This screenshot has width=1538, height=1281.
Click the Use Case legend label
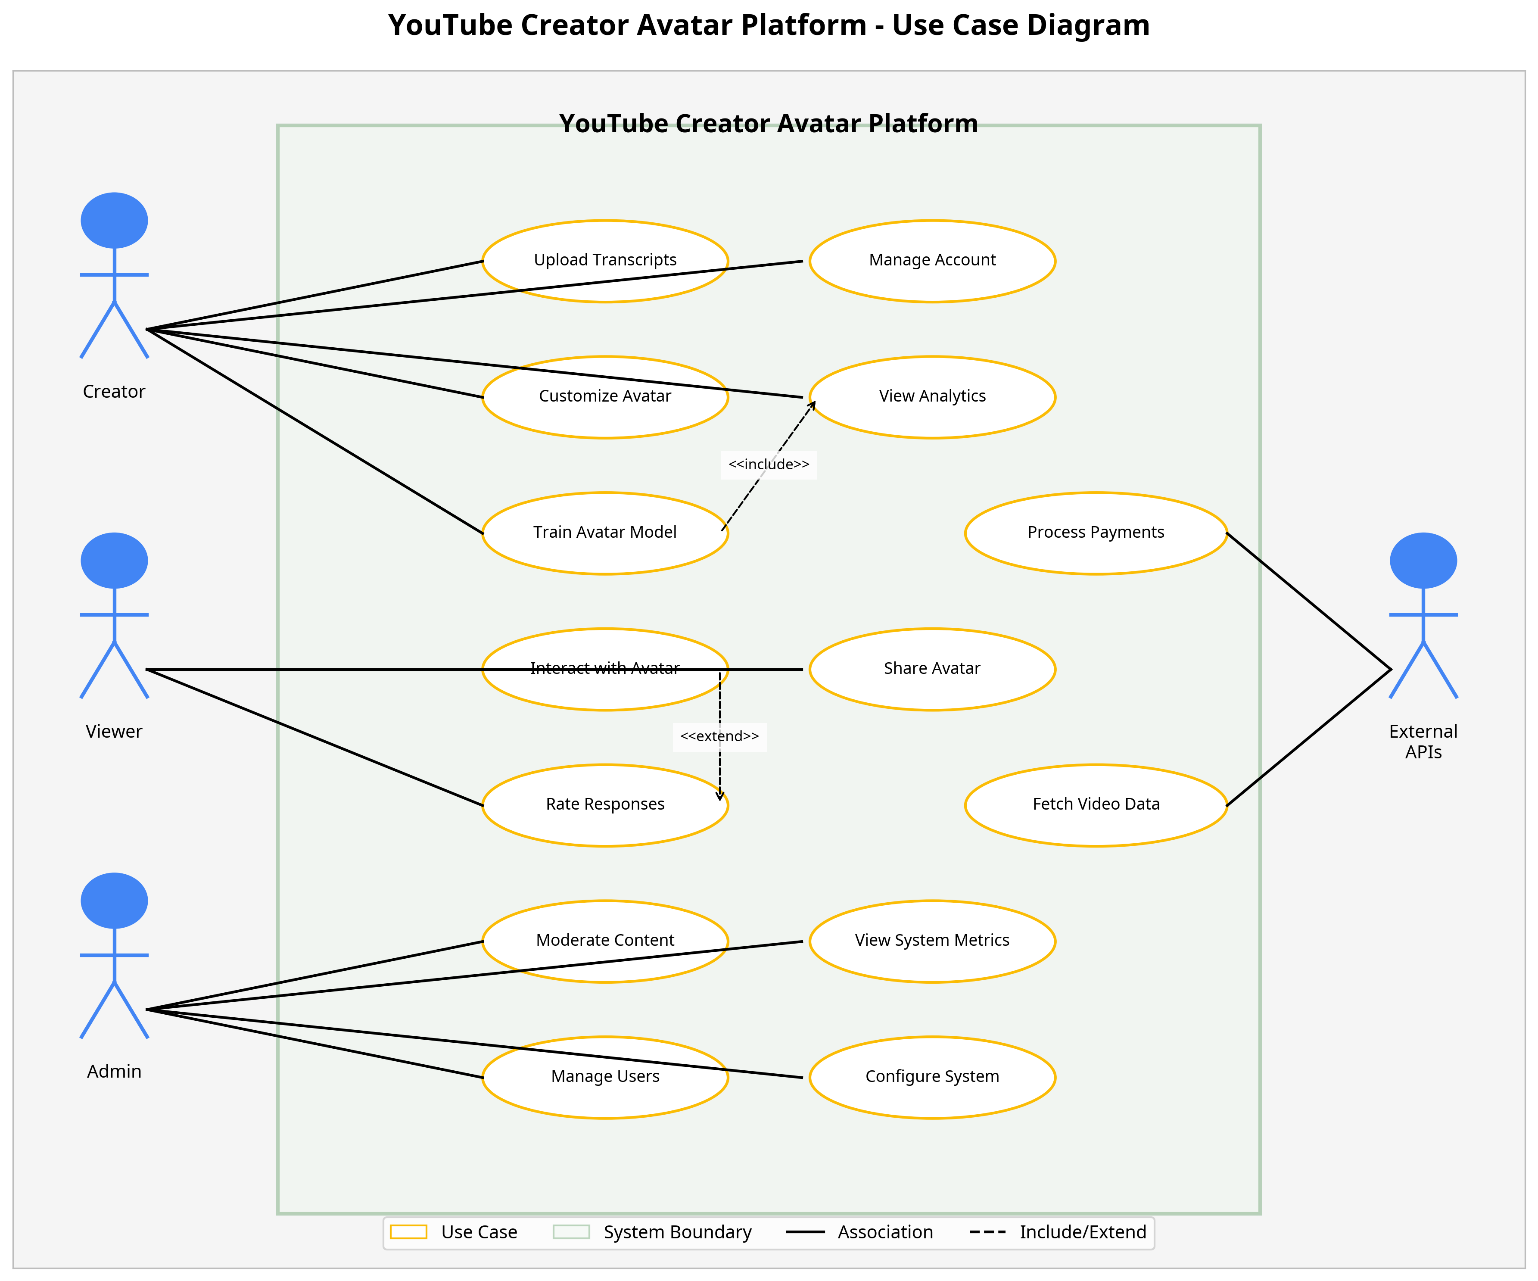click(479, 1233)
